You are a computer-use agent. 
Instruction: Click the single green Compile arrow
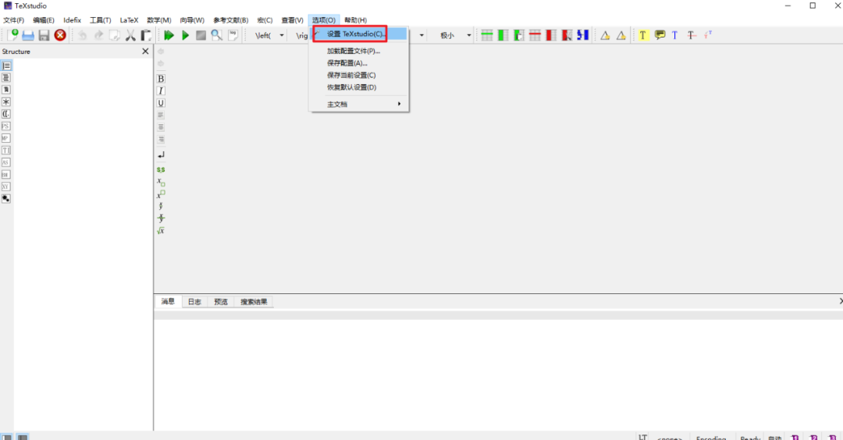point(186,35)
